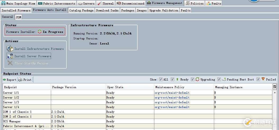The width and height of the screenshot is (279, 130).
Task: Click the Export arrow icon
Action: coord(4,80)
